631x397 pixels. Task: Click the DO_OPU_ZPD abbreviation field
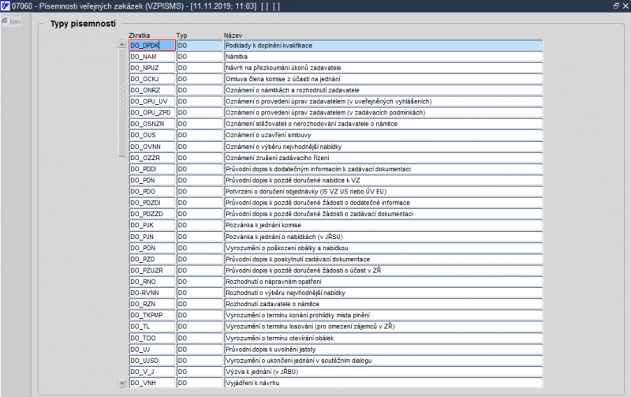tap(152, 113)
